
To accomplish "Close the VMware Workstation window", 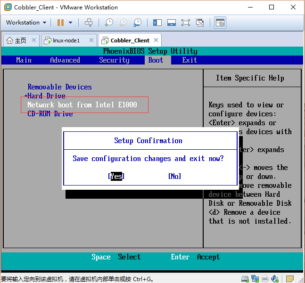I will 293,7.
